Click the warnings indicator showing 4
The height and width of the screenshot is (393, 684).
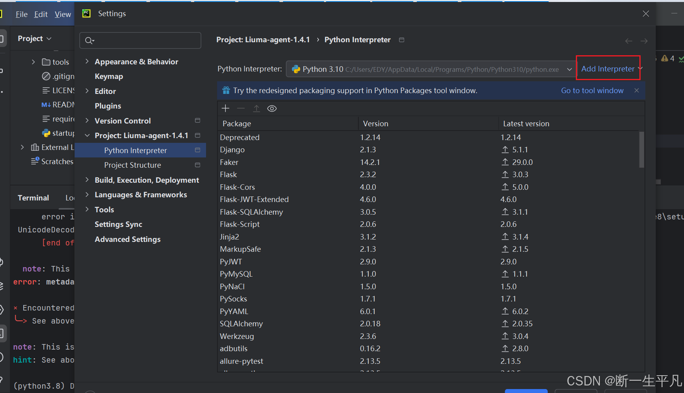pyautogui.click(x=668, y=58)
